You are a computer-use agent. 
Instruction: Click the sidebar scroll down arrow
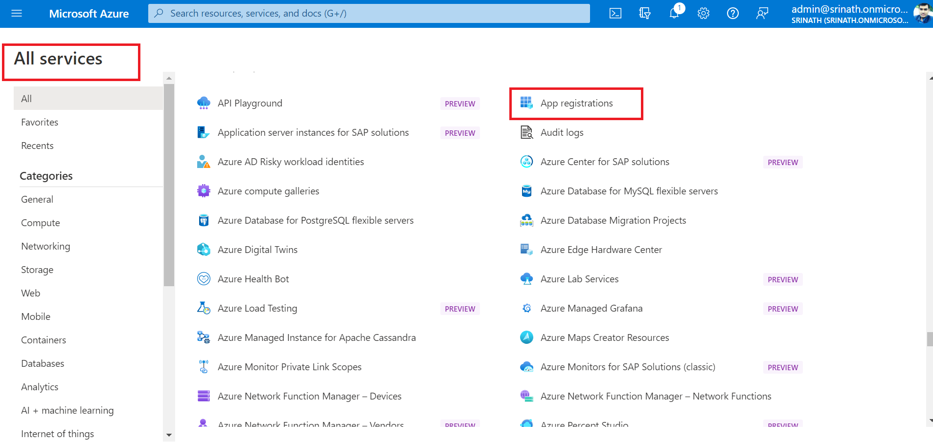169,435
